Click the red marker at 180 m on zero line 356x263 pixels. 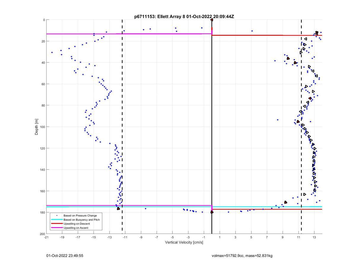(212, 212)
